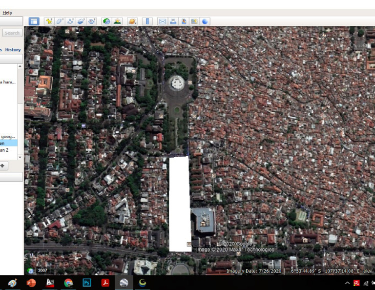Show the ruler measurement tool
This screenshot has width=375, height=290.
click(x=147, y=21)
